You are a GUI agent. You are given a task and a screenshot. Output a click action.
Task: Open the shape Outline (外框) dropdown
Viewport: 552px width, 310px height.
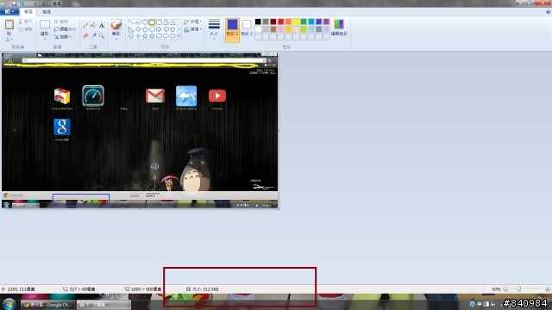pos(193,22)
